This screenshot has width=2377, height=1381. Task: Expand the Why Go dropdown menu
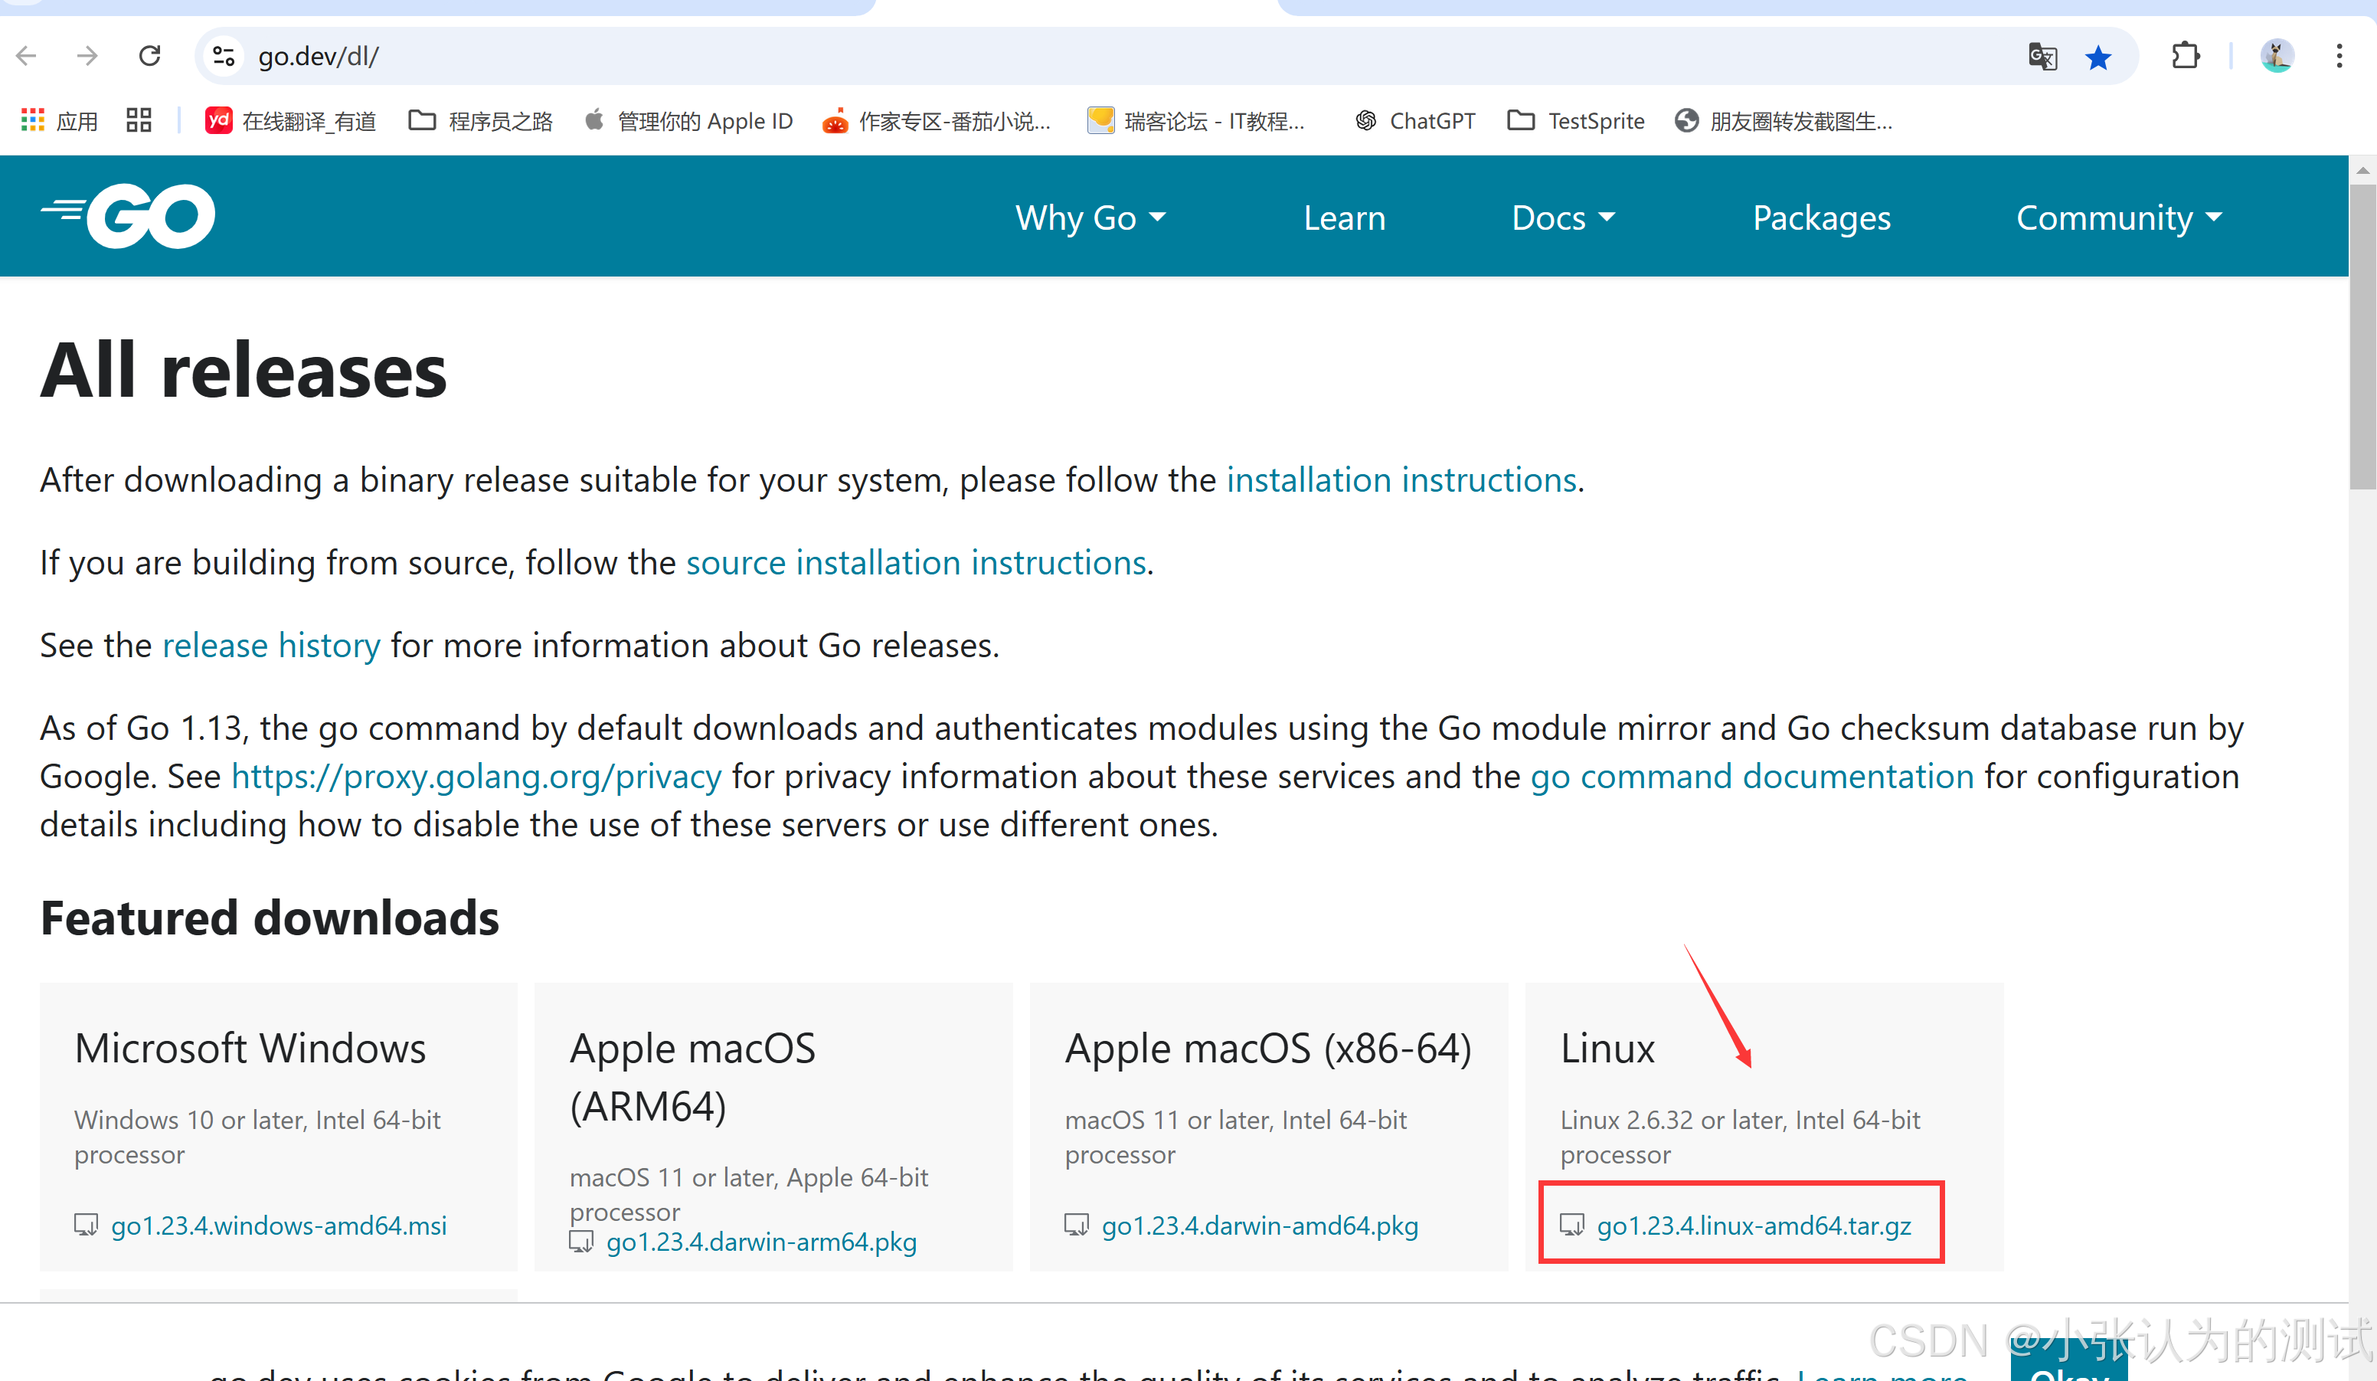pos(1090,218)
